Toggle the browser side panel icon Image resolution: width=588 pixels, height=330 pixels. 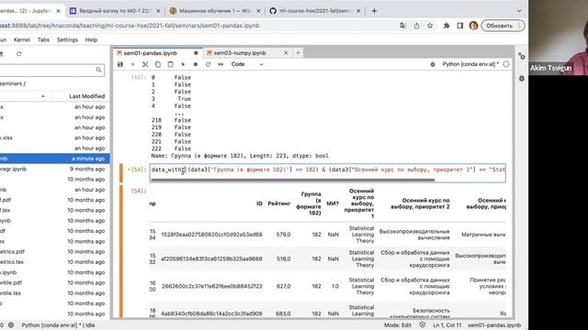(x=459, y=26)
